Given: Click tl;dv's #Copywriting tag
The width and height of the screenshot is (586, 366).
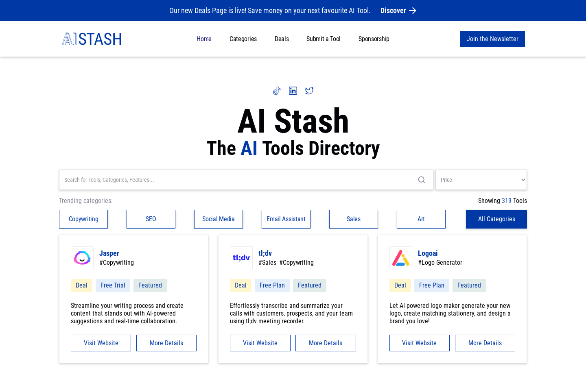Looking at the screenshot, I should 296,263.
